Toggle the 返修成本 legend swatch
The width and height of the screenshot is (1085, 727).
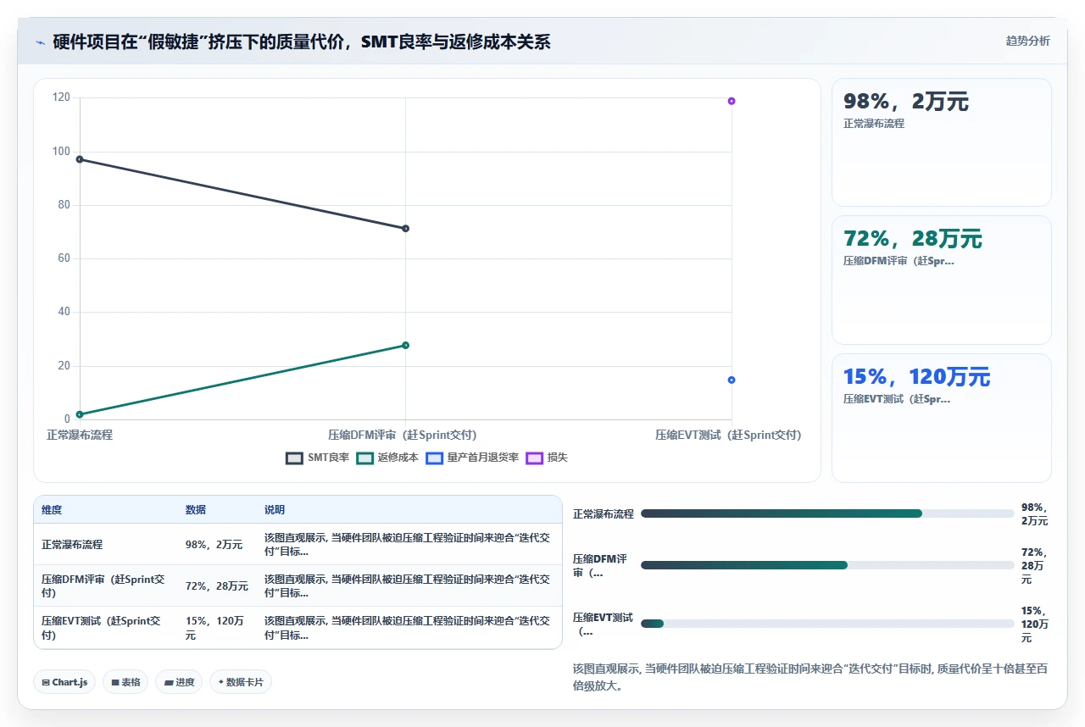click(x=364, y=458)
